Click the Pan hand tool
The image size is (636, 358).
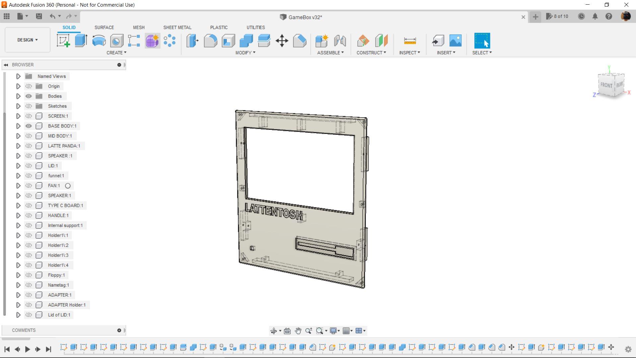(298, 331)
